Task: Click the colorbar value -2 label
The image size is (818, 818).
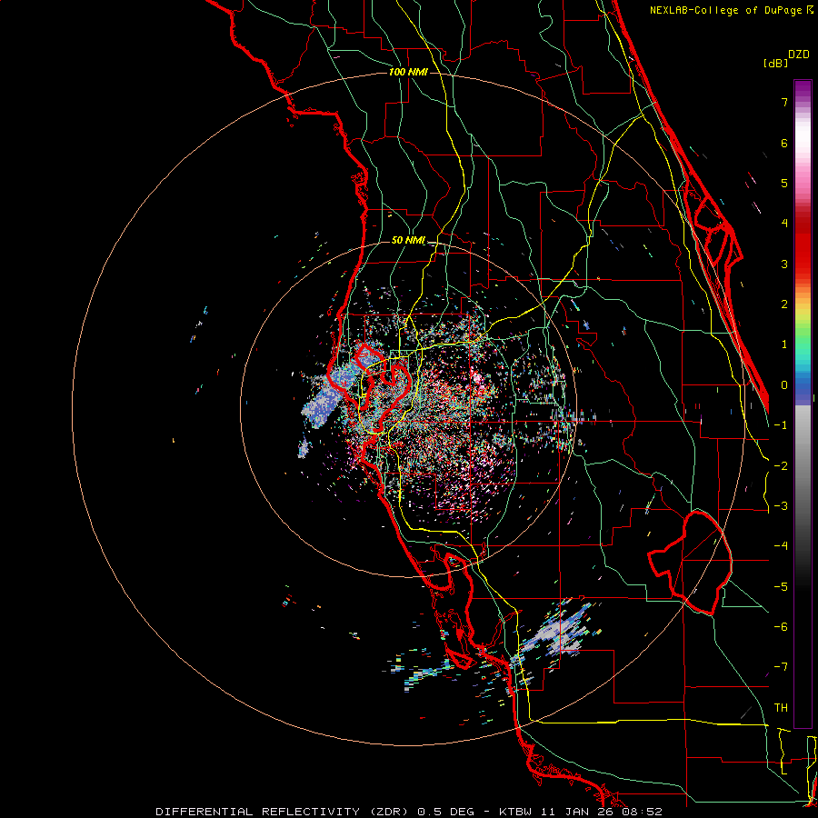Action: 781,466
